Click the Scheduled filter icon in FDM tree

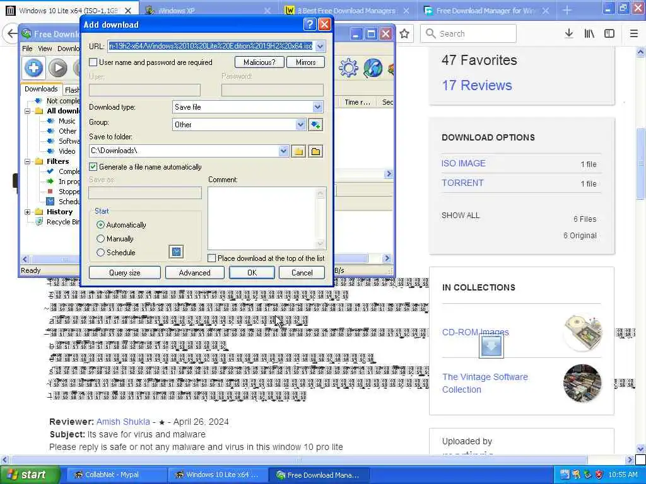click(50, 202)
